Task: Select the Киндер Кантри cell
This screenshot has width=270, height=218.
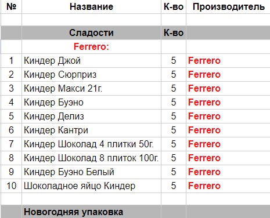Action: [x=91, y=130]
